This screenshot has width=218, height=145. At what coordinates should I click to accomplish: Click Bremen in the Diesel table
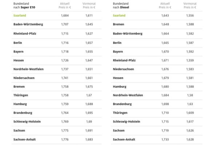(x=119, y=24)
